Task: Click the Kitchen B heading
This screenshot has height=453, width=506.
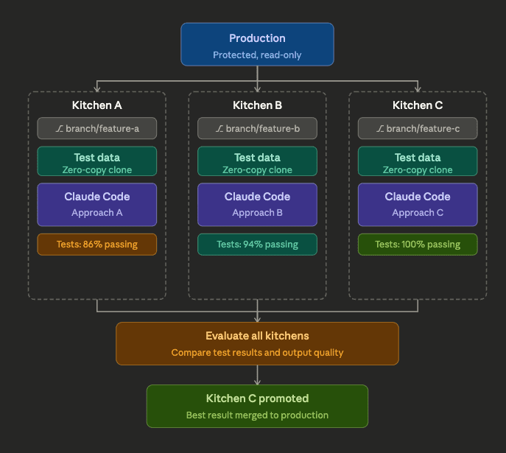Action: tap(257, 105)
